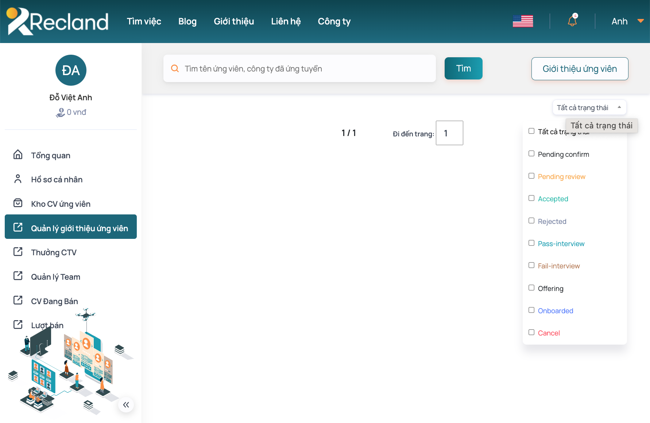
Task: Open the Anh user account dropdown
Action: [627, 22]
